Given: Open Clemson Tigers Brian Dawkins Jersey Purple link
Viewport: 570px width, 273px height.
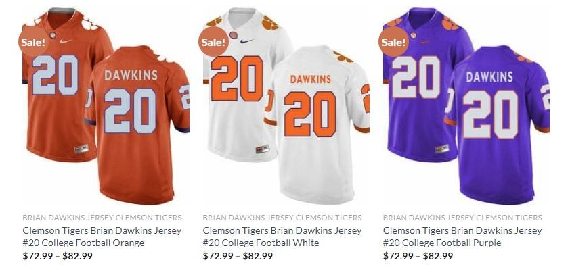Looking at the screenshot, I should [462, 237].
